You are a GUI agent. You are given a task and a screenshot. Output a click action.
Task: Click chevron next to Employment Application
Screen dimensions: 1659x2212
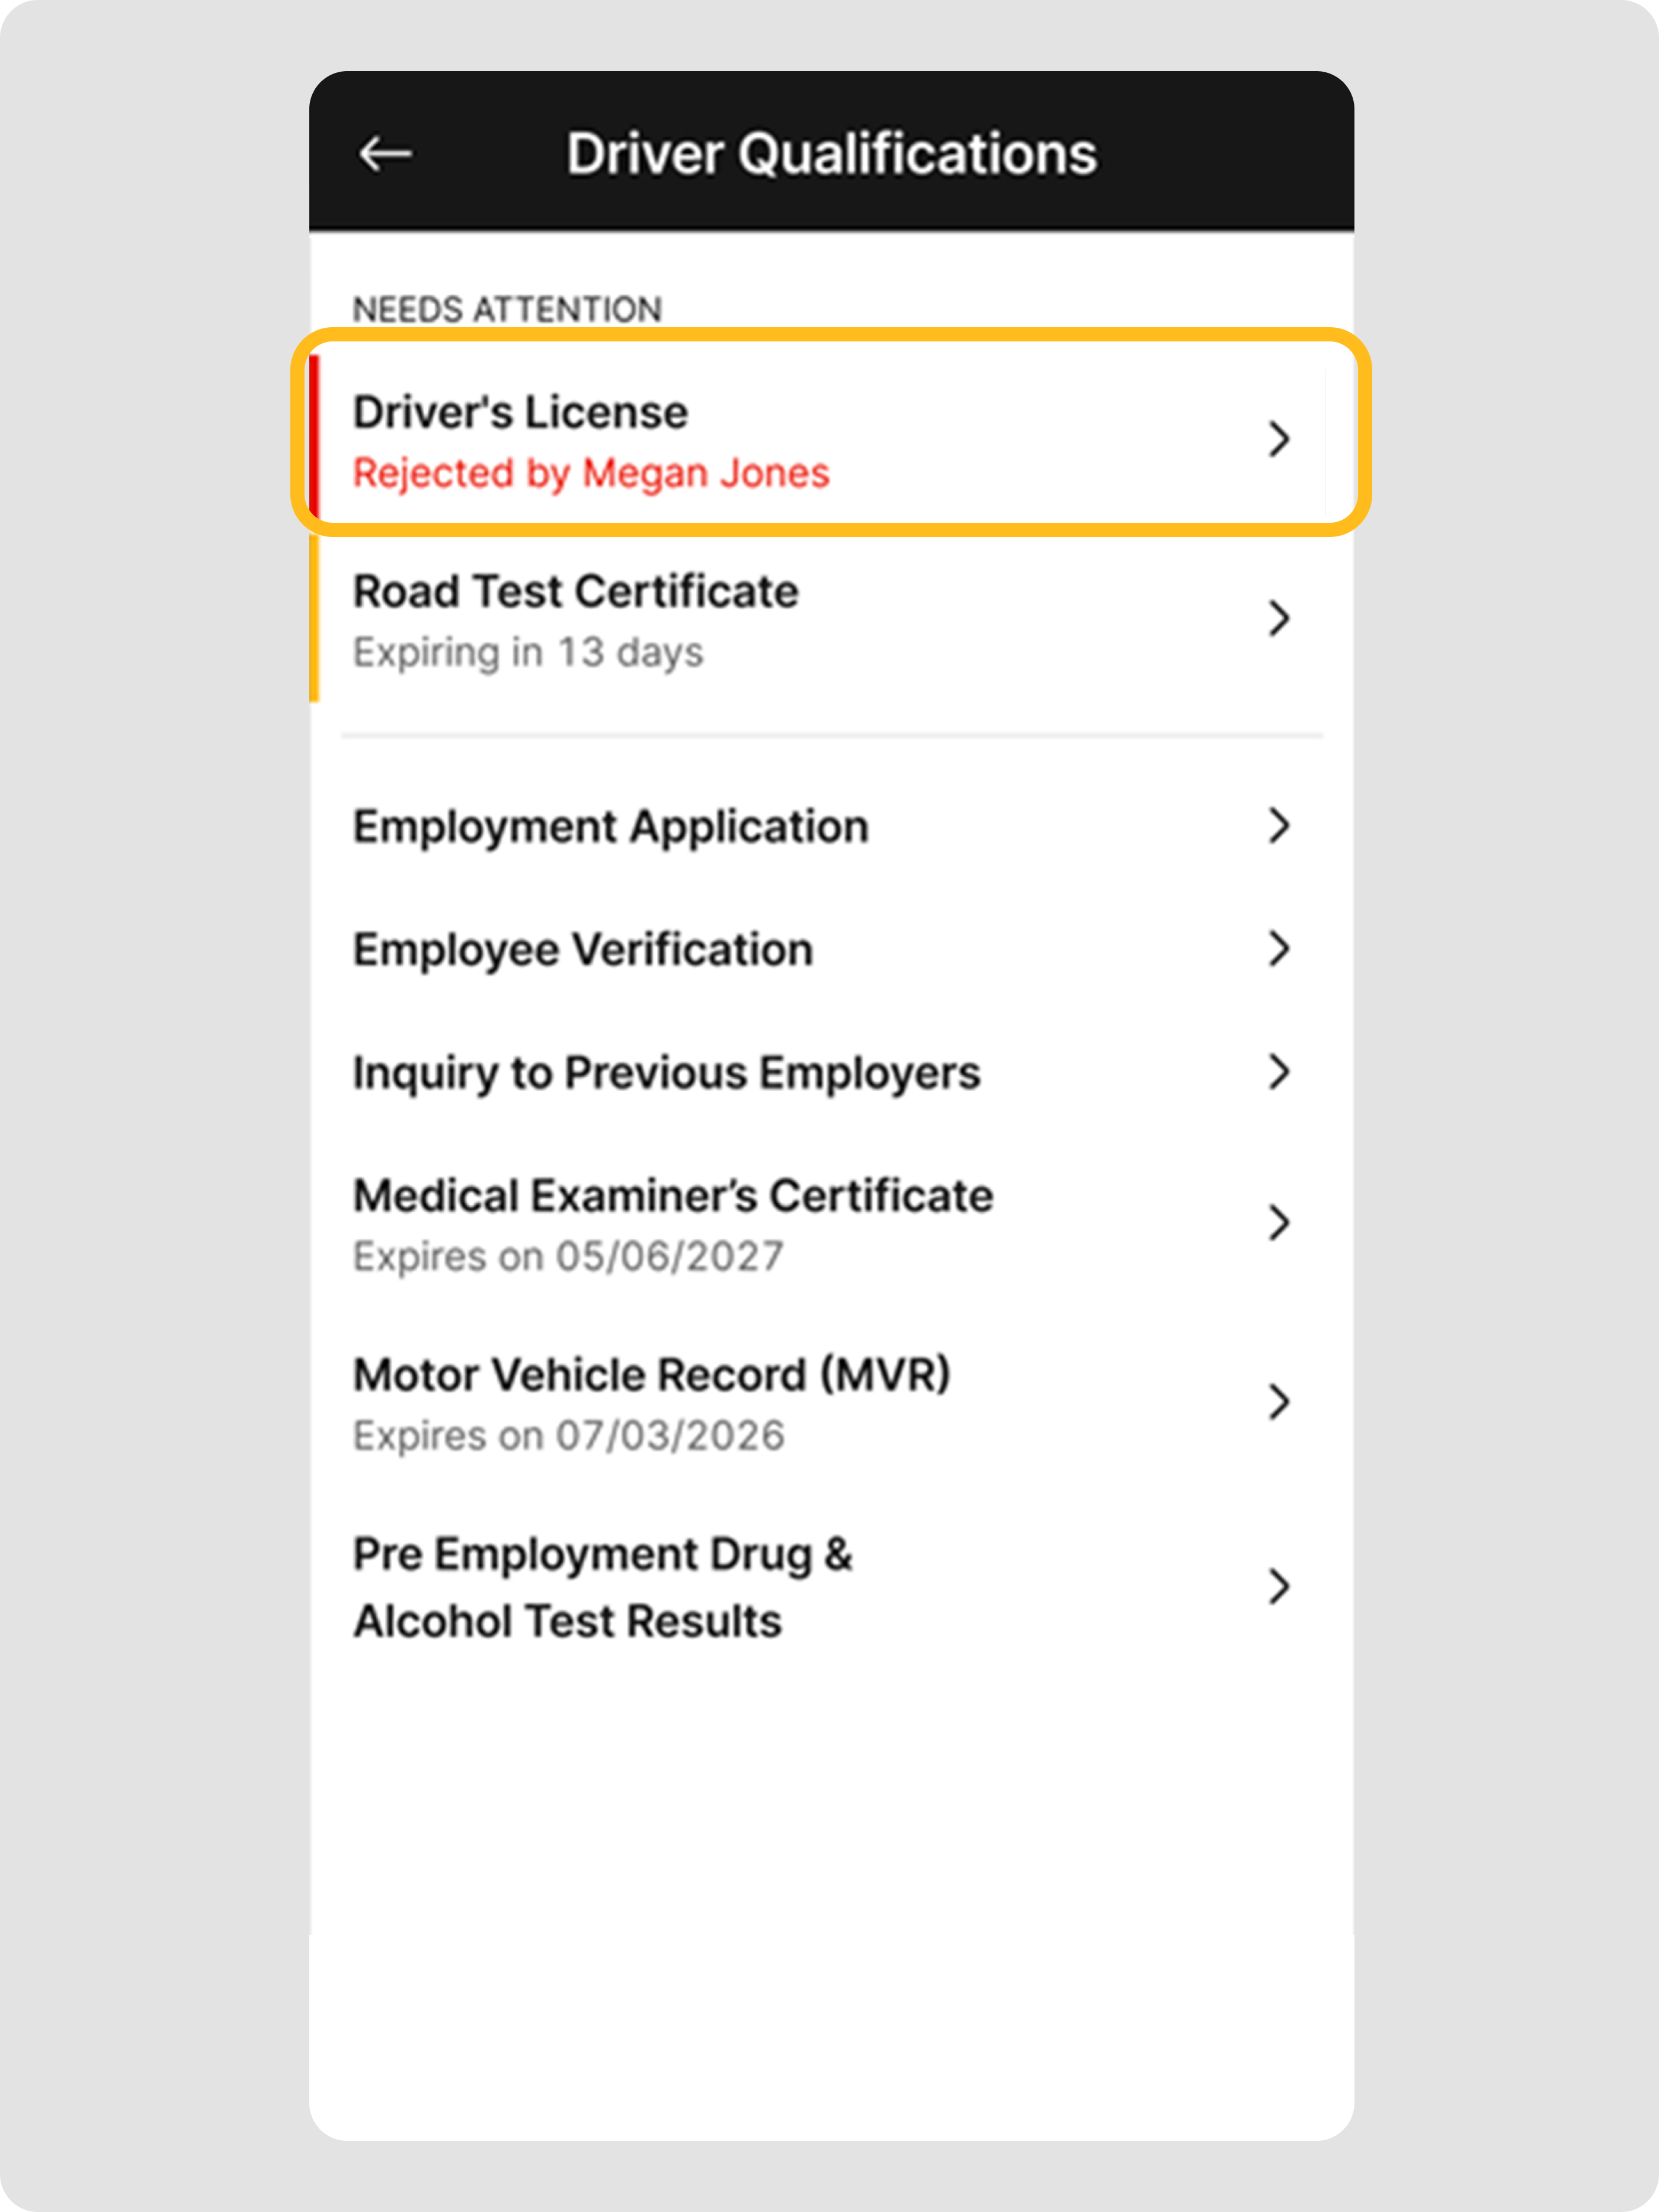[1278, 826]
